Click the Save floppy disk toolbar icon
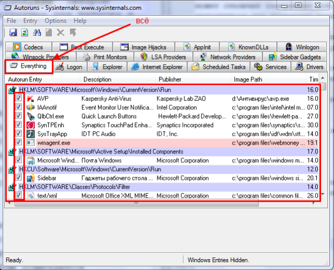The image size is (334, 270). point(13,32)
